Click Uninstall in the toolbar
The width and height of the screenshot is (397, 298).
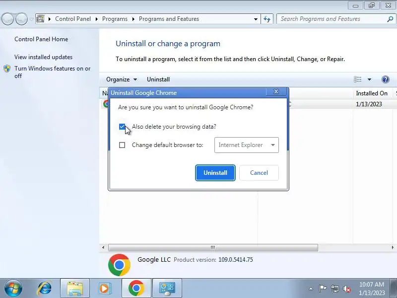click(158, 79)
